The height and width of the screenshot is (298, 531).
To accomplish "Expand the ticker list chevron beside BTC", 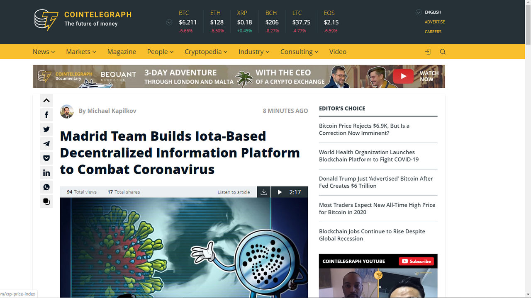I will point(169,22).
